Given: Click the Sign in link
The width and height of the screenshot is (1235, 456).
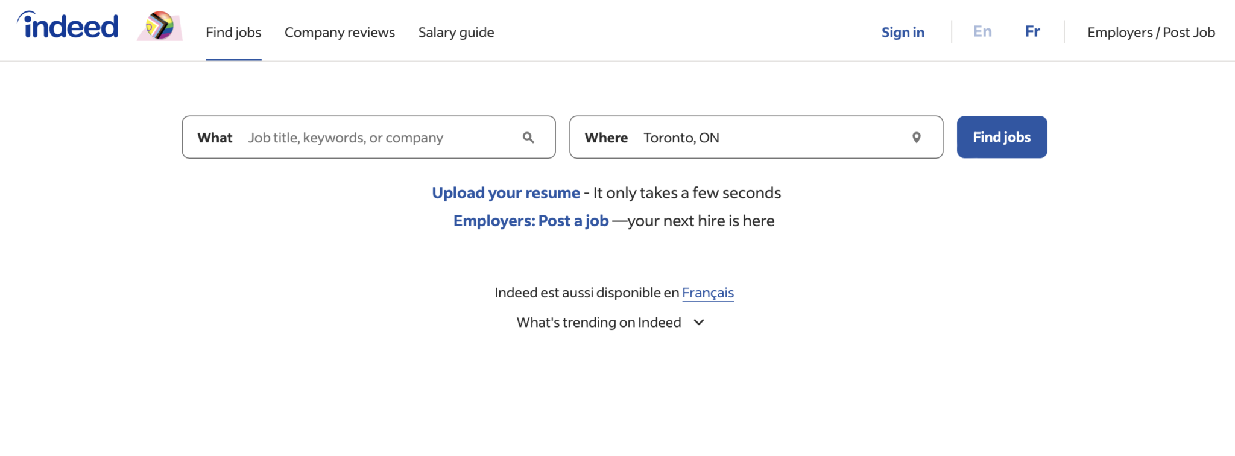Looking at the screenshot, I should [903, 33].
